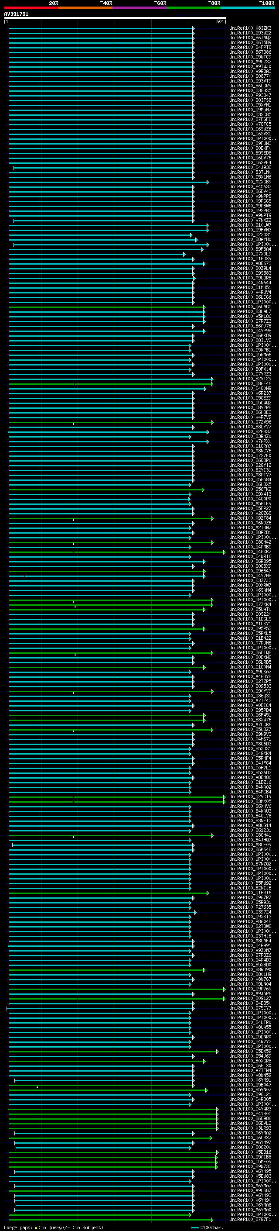This screenshot has height=1231, width=279.
Task: Select UniRef100_Q4GXK7 label
Action: point(250,552)
